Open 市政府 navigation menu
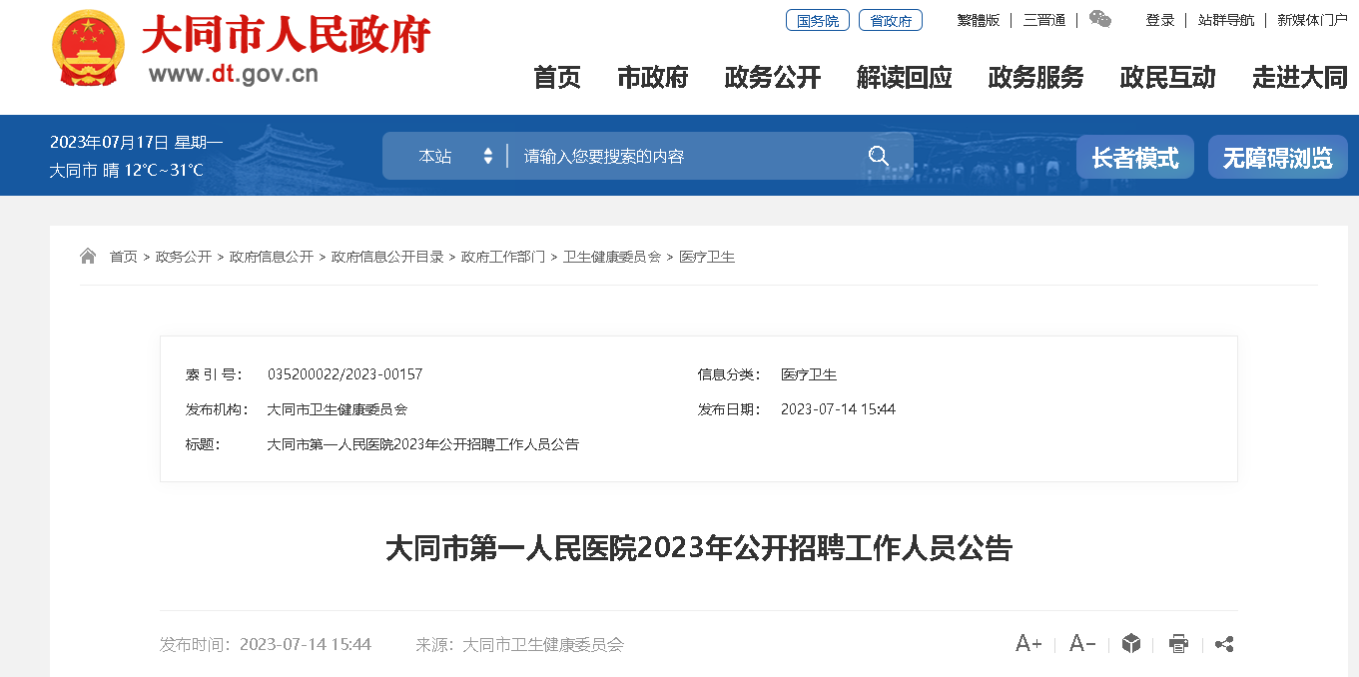Image resolution: width=1359 pixels, height=677 pixels. pyautogui.click(x=653, y=78)
